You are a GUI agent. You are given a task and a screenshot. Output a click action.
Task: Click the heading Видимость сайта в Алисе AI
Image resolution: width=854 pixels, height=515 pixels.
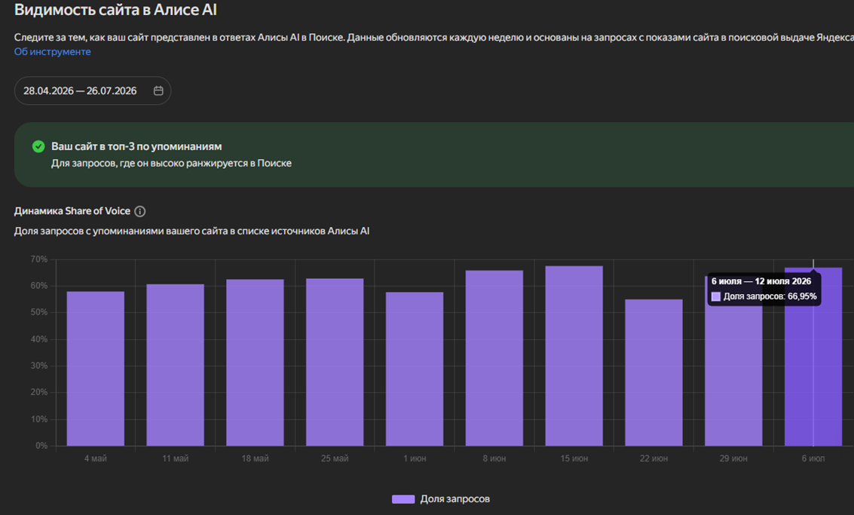tap(115, 10)
